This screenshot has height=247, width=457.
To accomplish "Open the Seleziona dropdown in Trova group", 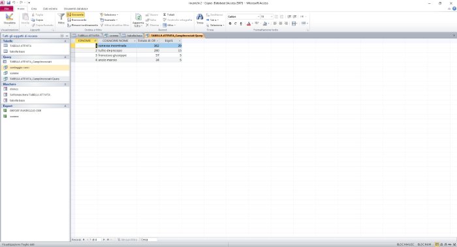I will point(215,25).
